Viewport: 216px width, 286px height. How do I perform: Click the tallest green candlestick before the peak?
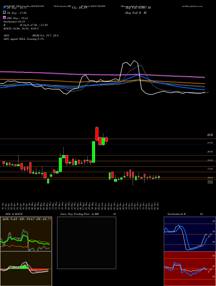click(x=93, y=152)
